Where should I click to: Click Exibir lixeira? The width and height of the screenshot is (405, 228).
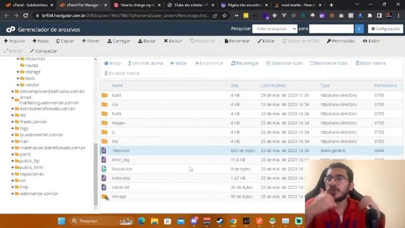point(370,63)
